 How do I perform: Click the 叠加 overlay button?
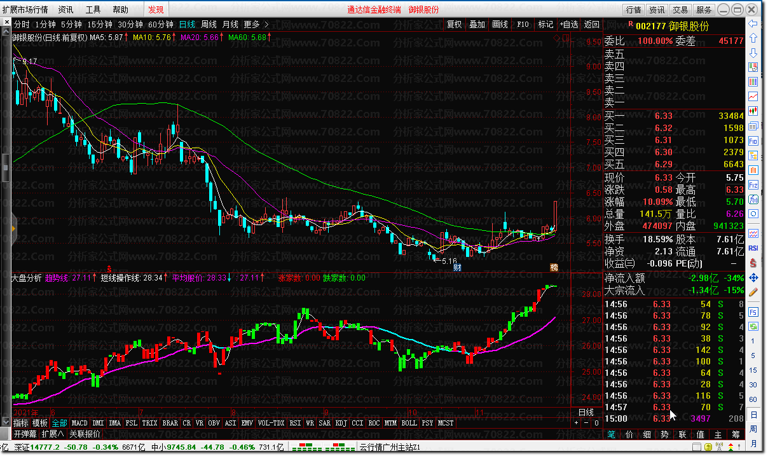tap(477, 24)
